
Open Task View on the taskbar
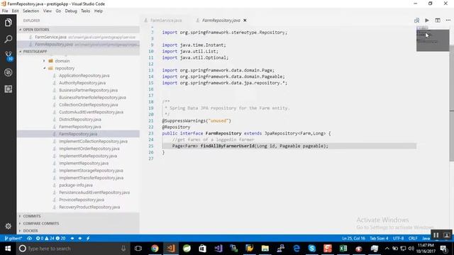138,249
